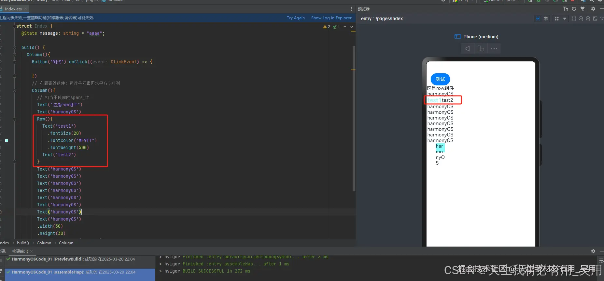The image size is (604, 281).
Task: Zoom in the preview device
Action: tap(588, 19)
